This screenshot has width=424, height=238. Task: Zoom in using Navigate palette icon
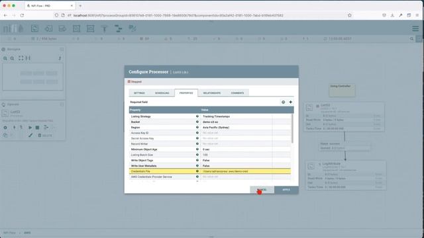pyautogui.click(x=5, y=58)
